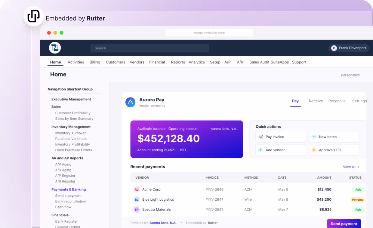This screenshot has width=373, height=228.
Task: Open Purchase Variances shortcut
Action: pos(71,139)
